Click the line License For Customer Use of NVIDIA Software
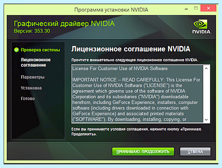222x168 pixels. (x=120, y=69)
